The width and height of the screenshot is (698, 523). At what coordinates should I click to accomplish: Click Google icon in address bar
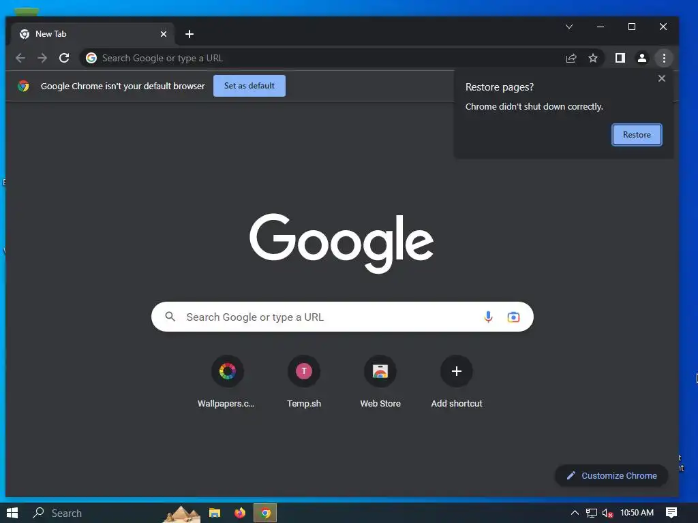click(91, 59)
